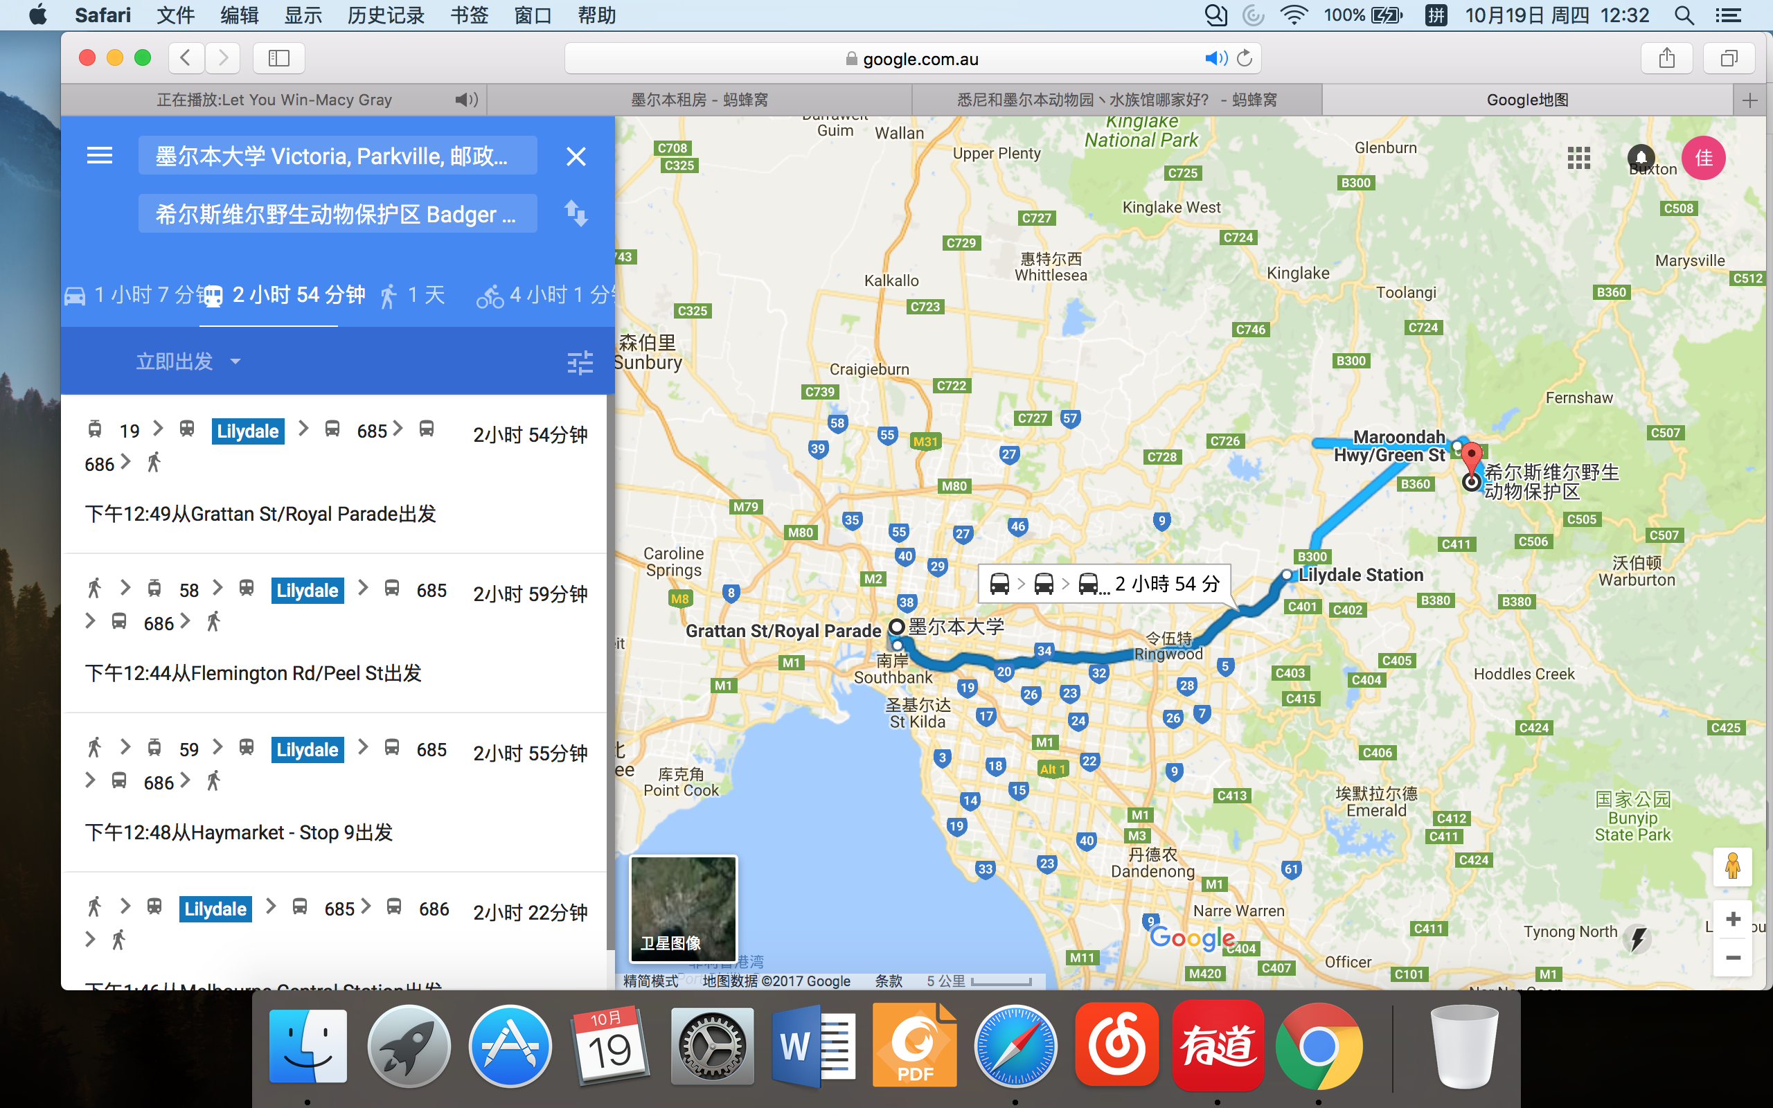Expand the 立即出发 departure time dropdown
Image resolution: width=1773 pixels, height=1108 pixels.
[x=188, y=361]
